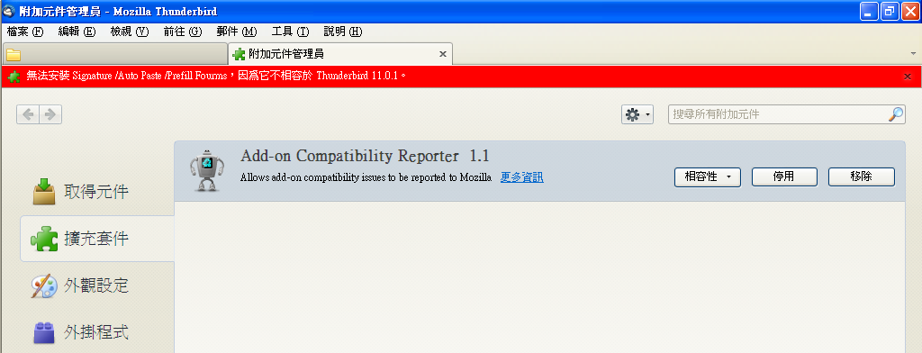Click the Add-on Compatibility Reporter robot icon
922x353 pixels.
point(207,170)
